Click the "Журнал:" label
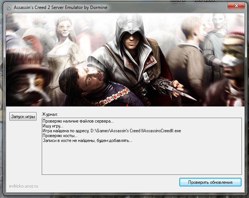The image size is (249, 198). point(50,114)
